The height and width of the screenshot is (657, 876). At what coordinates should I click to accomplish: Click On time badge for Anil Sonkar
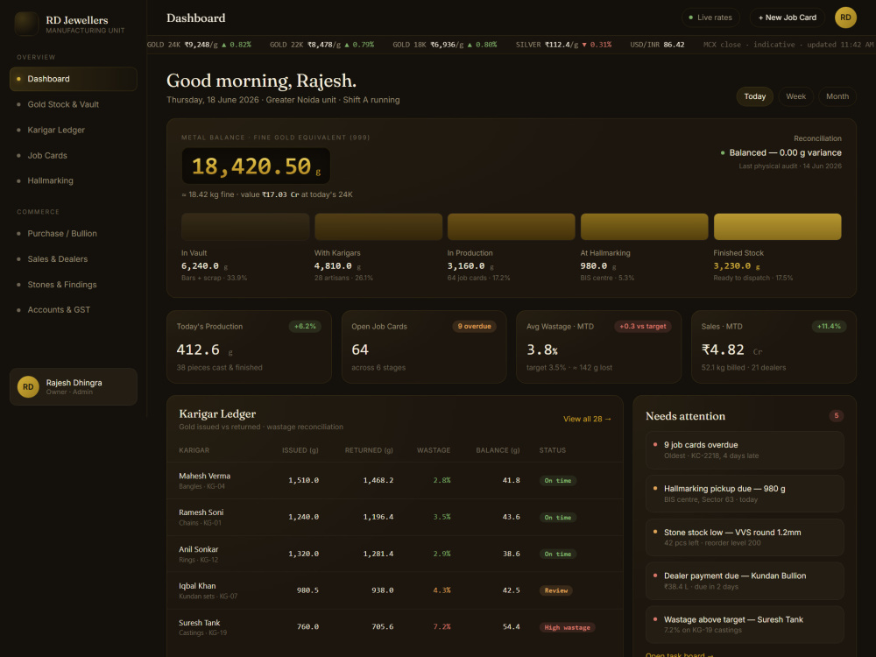point(557,555)
